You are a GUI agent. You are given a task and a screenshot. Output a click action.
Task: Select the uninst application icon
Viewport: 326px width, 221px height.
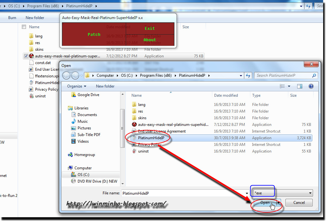tap(134, 151)
